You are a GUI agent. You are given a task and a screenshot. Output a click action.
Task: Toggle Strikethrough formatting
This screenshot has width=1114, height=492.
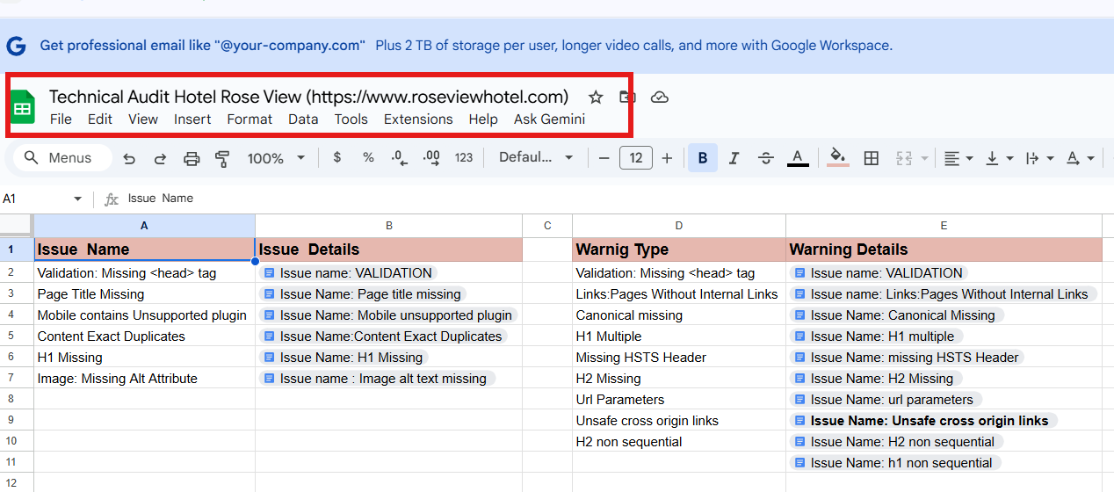pyautogui.click(x=766, y=158)
